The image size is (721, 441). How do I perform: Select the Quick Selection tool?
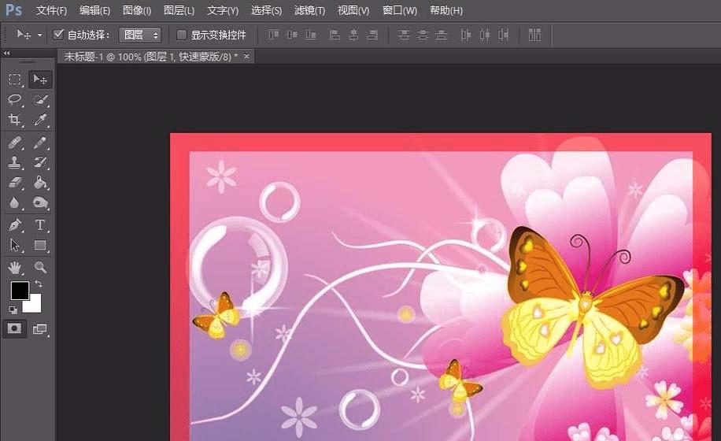pyautogui.click(x=40, y=99)
